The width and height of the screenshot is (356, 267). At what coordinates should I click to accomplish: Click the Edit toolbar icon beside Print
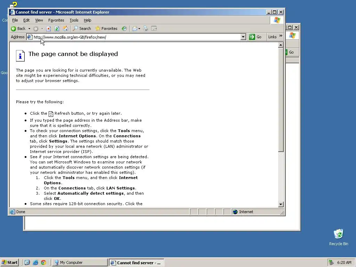pyautogui.click(x=154, y=29)
